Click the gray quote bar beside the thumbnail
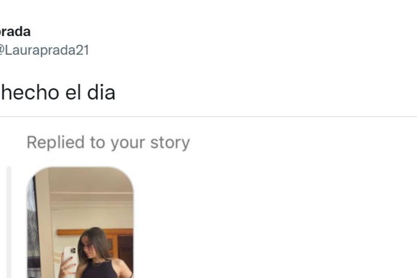Image resolution: width=417 pixels, height=278 pixels. (9, 222)
